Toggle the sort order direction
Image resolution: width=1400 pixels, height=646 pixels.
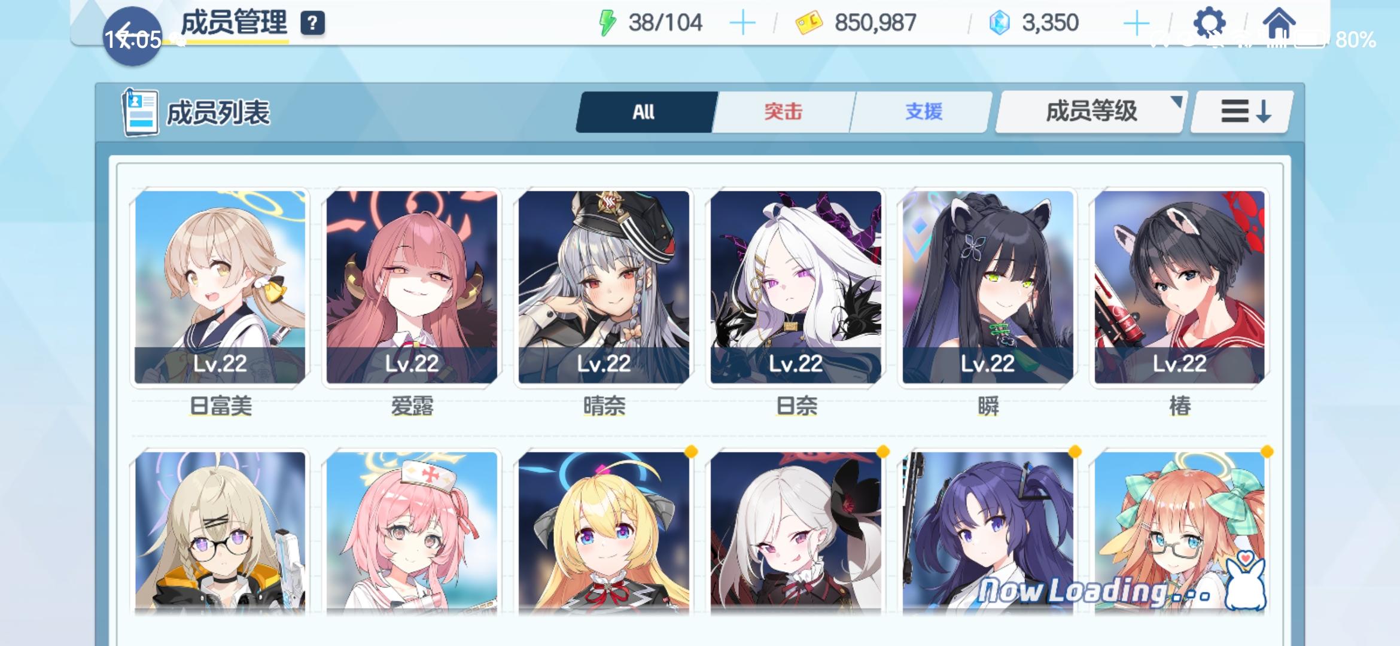tap(1243, 111)
